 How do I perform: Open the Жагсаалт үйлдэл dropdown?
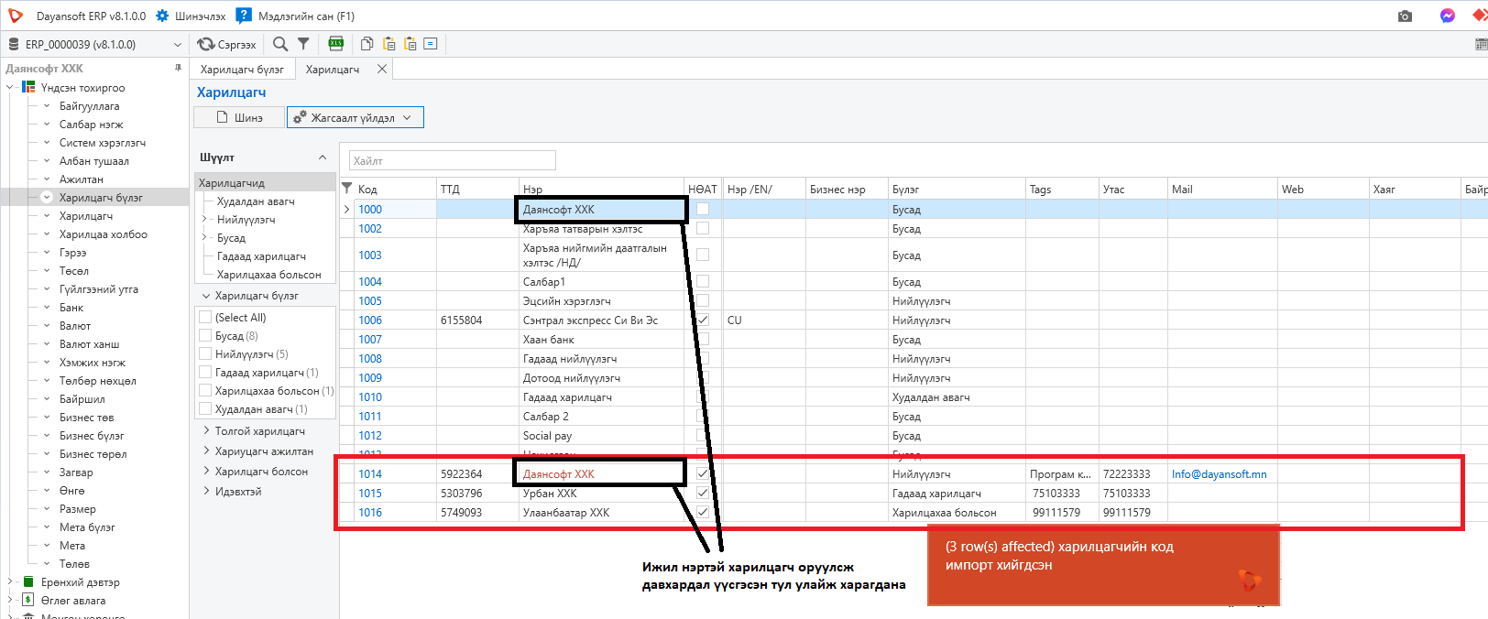tap(356, 117)
